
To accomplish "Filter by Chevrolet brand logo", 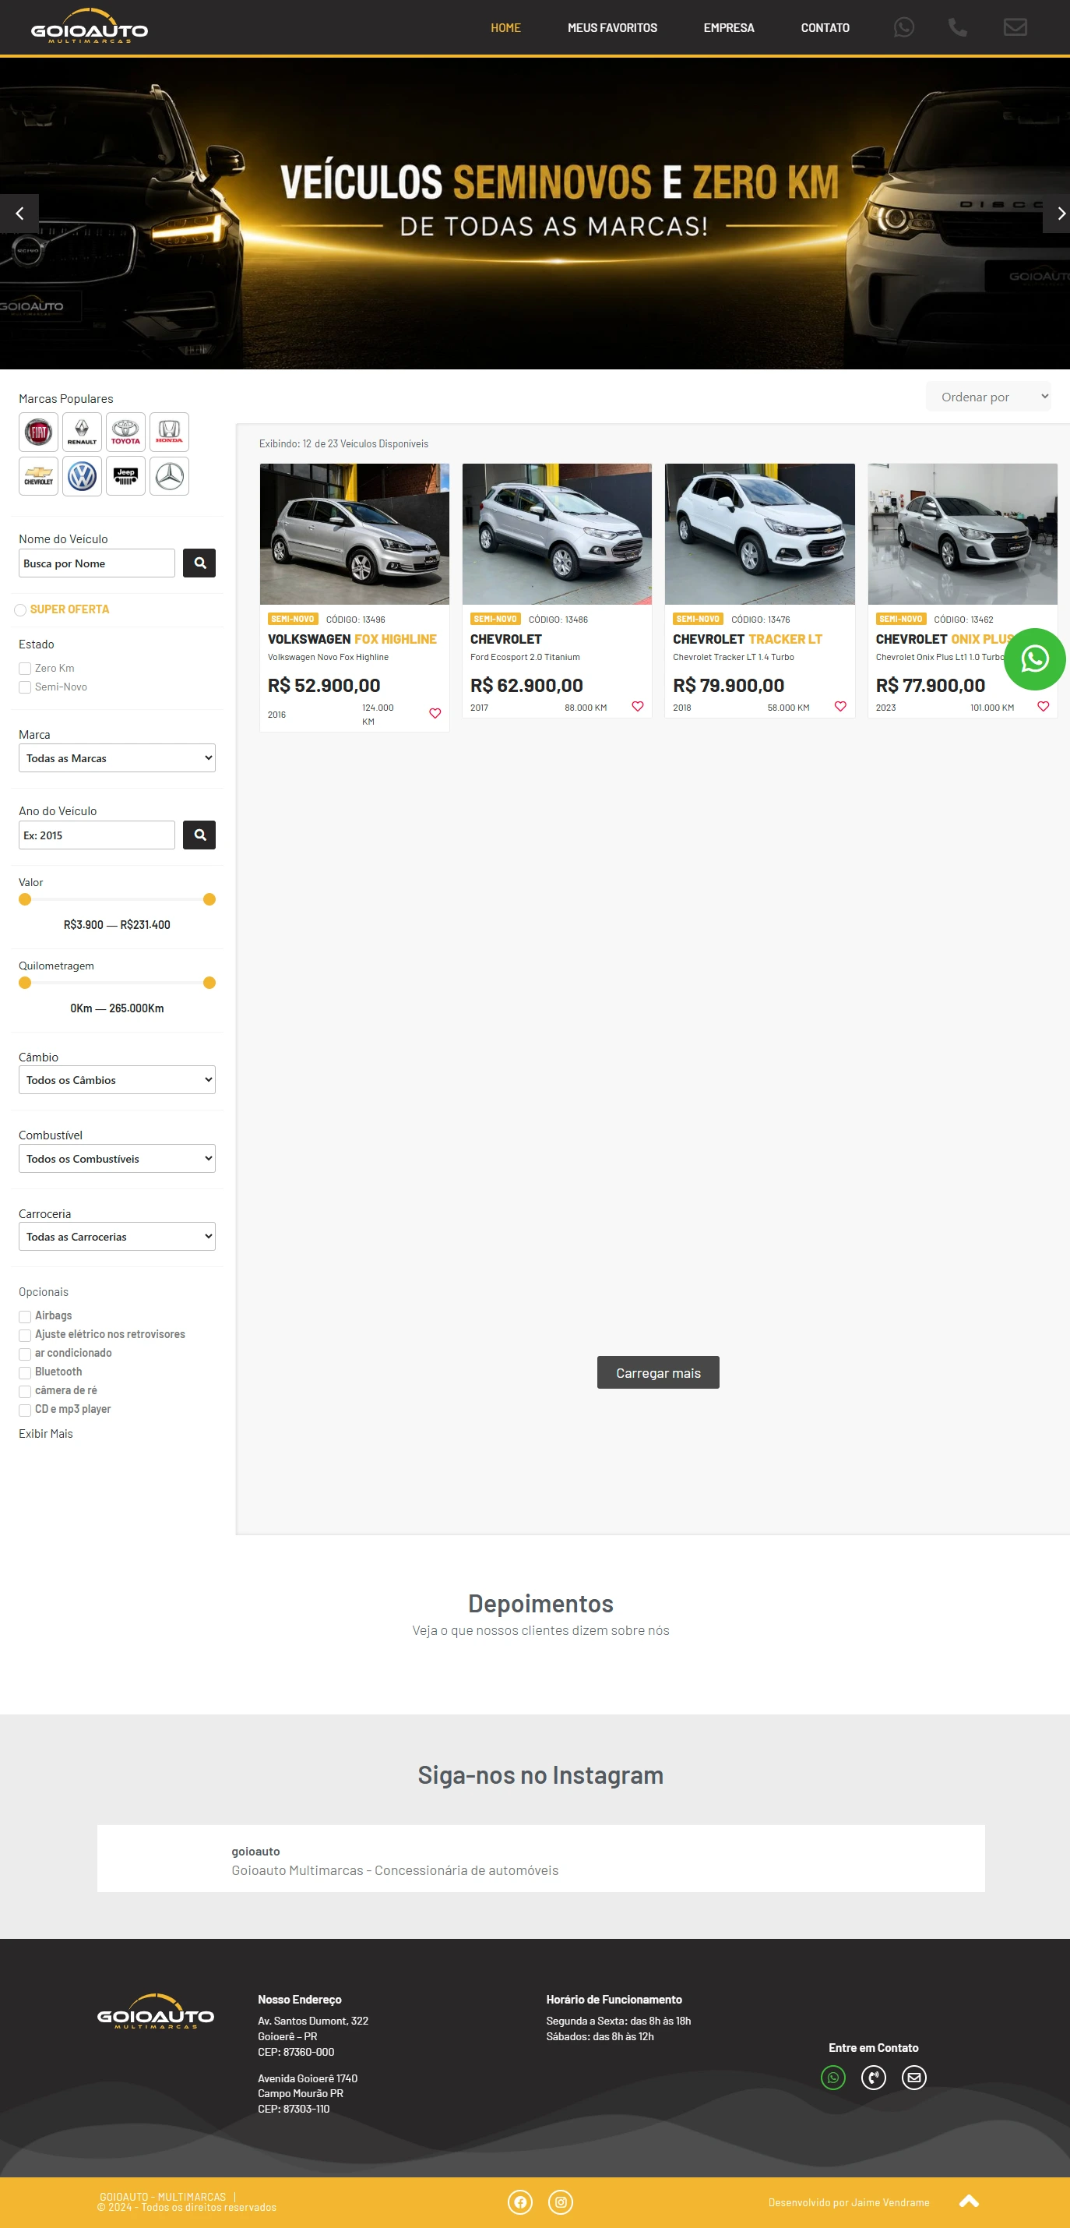I will [39, 475].
